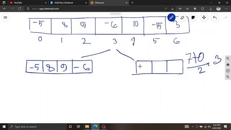
Task: Select the Pen drawing tool
Action: pyautogui.click(x=171, y=18)
